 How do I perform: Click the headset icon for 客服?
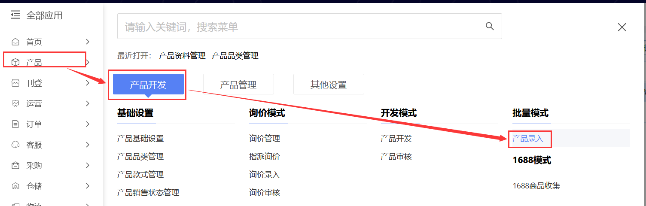coord(15,145)
